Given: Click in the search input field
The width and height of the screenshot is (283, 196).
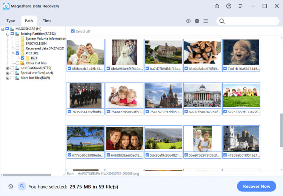Looking at the screenshot, I should 251,21.
